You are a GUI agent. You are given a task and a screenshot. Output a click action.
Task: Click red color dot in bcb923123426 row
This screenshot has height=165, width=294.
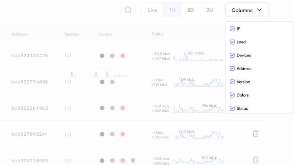click(x=123, y=56)
